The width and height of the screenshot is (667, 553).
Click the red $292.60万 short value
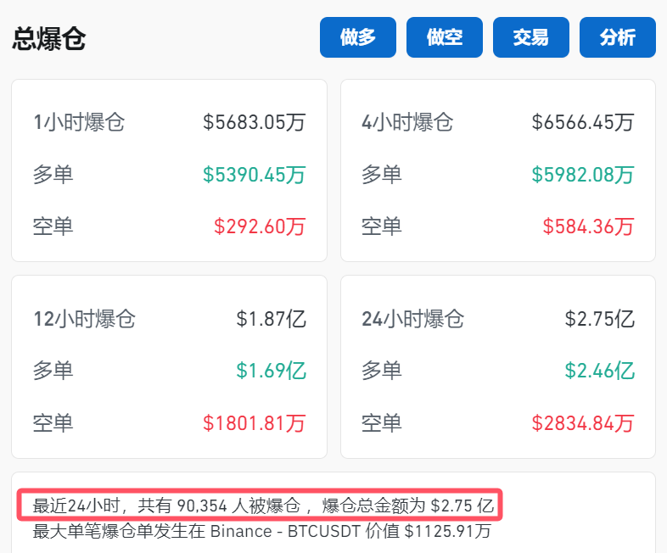click(x=259, y=226)
